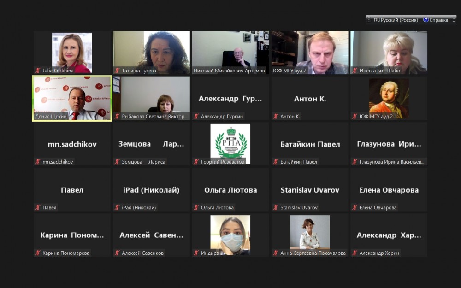
Task: Select the ЮФ МГУ ауд.2 camera tile
Action: click(x=310, y=53)
